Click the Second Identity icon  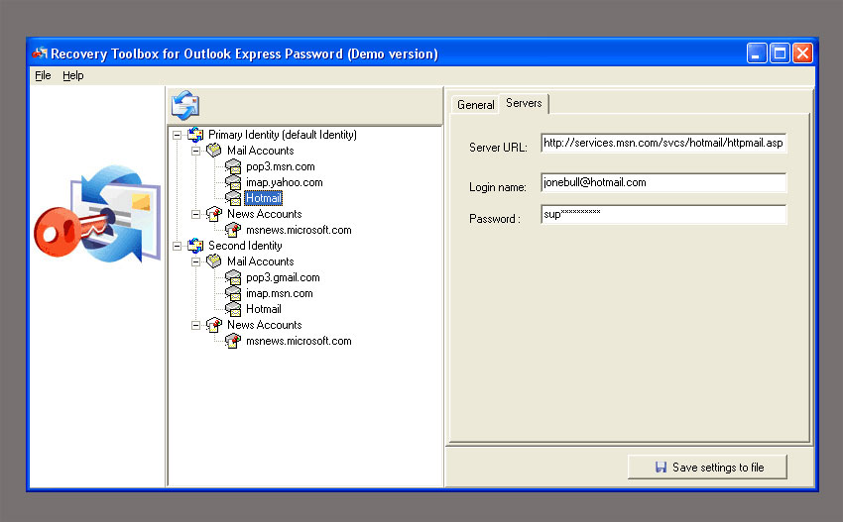(x=195, y=246)
